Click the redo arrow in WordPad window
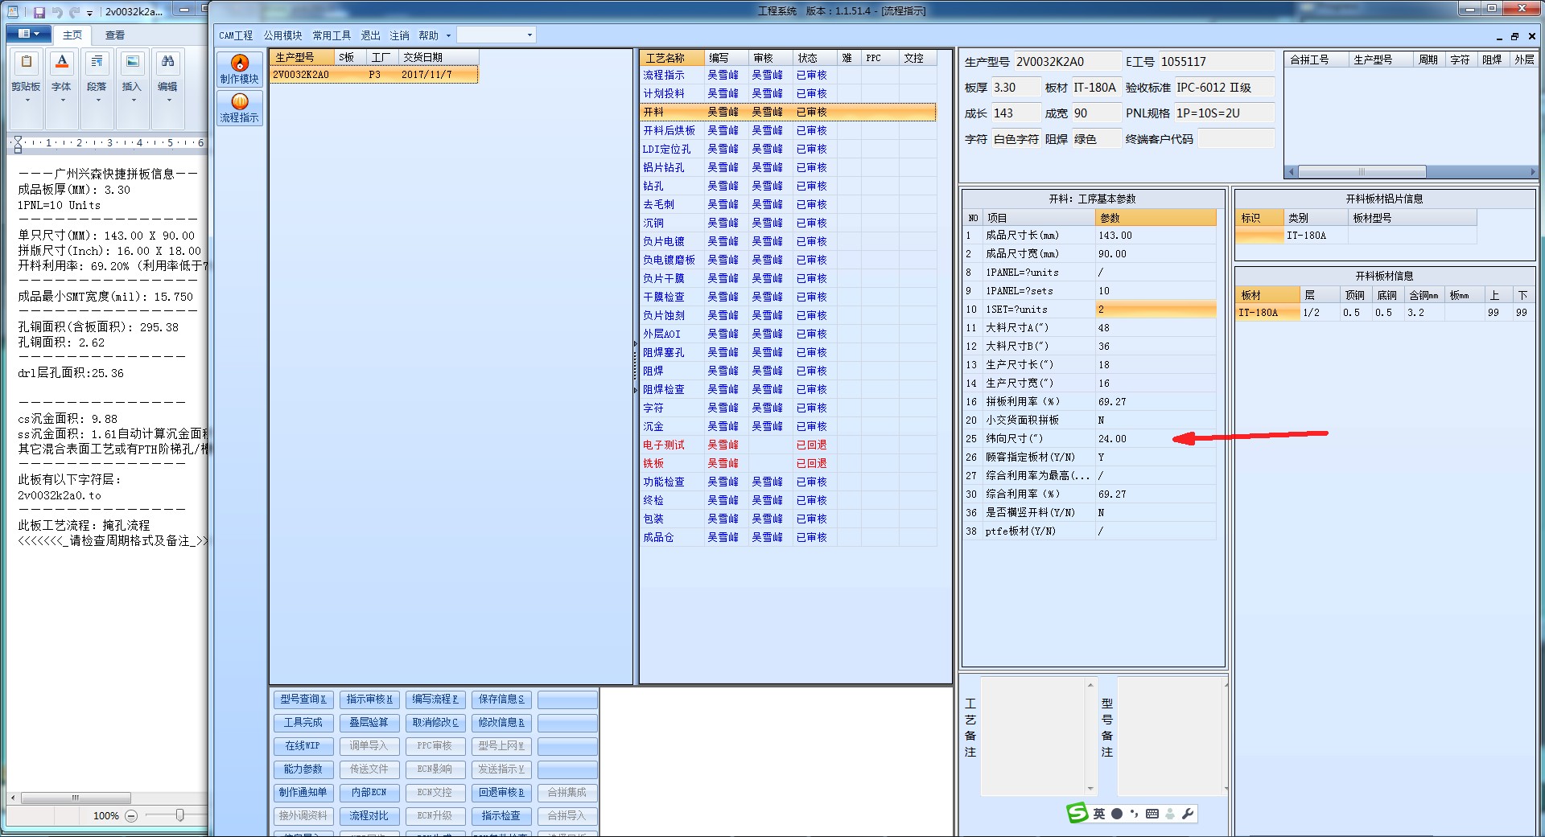Image resolution: width=1545 pixels, height=837 pixels. [74, 12]
